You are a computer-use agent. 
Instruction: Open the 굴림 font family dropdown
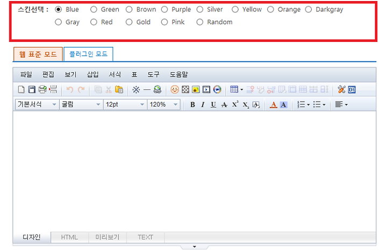[x=81, y=104]
